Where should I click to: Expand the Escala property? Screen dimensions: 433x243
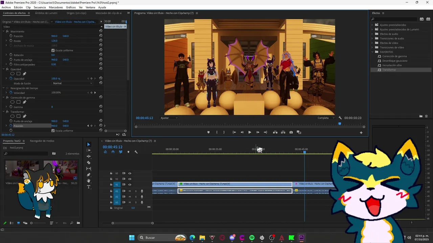tap(6, 40)
